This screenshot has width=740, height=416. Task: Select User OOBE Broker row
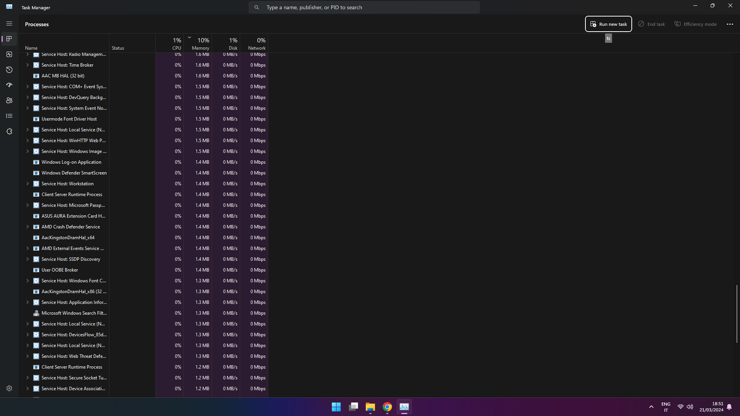tap(144, 270)
